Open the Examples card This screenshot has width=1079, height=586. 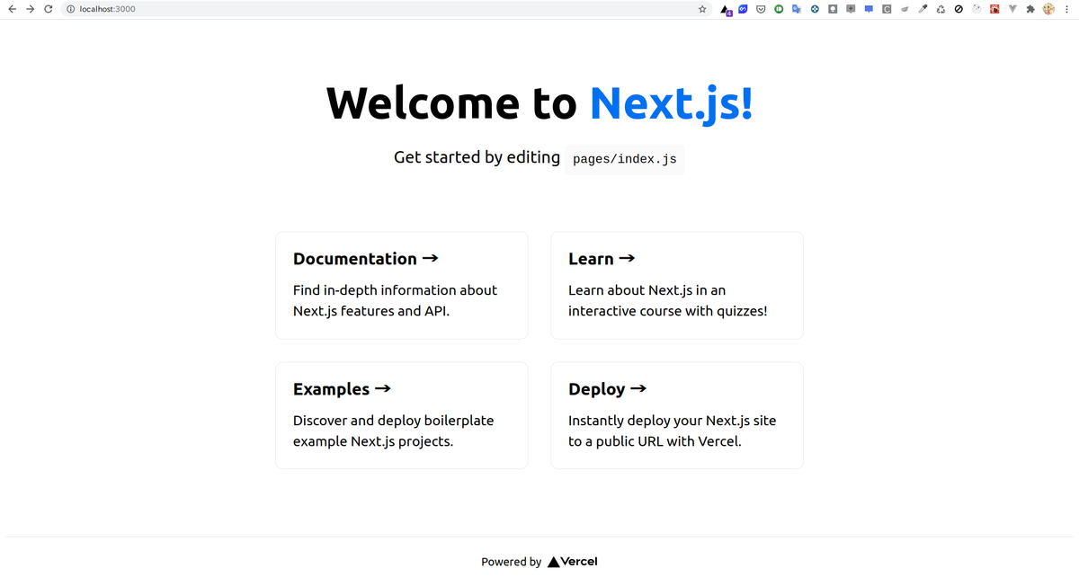click(x=402, y=415)
